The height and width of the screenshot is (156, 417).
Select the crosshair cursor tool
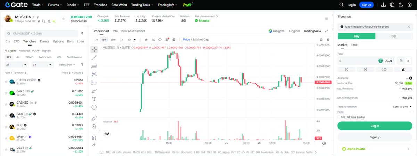[x=94, y=49]
